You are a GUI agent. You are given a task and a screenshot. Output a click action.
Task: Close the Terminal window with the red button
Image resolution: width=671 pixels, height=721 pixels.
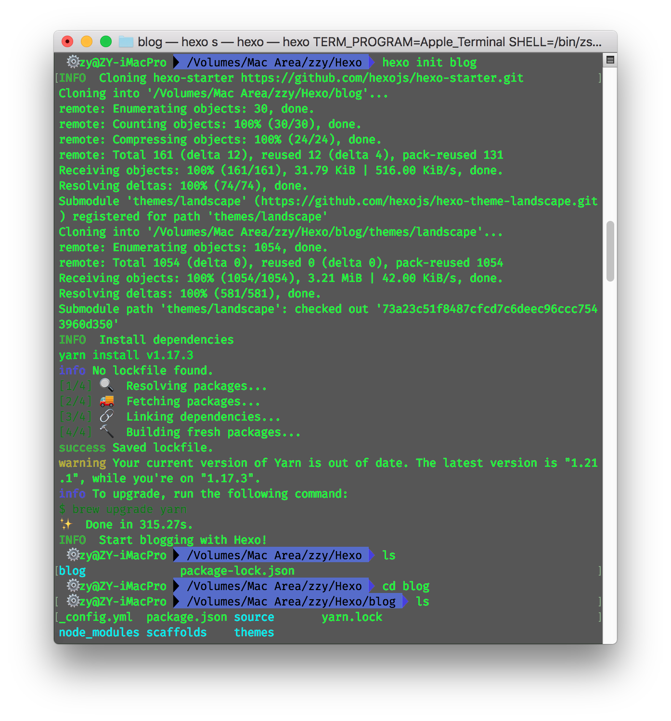(67, 42)
